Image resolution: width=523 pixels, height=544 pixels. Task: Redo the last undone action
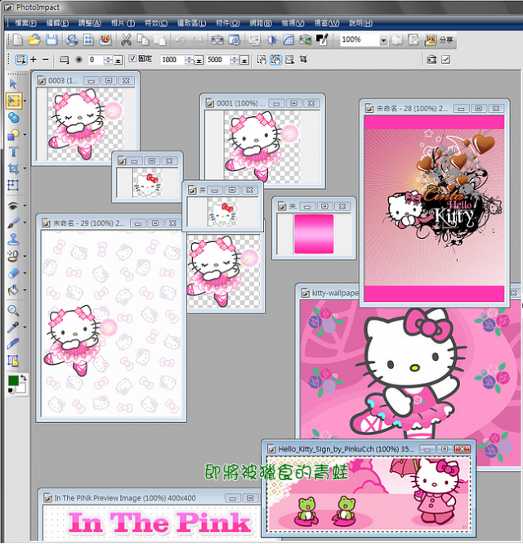(197, 40)
